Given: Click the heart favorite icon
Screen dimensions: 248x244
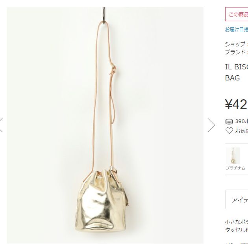Looking at the screenshot, I should (x=229, y=130).
